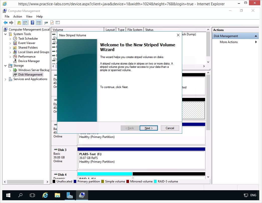Cancel the New Striped Volume wizard

[x=170, y=128]
